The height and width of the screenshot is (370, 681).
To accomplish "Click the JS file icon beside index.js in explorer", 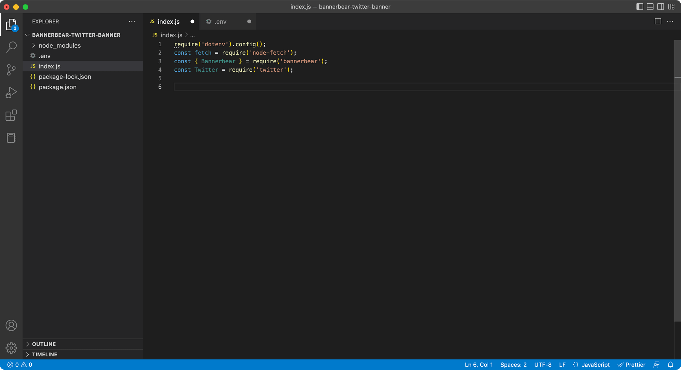I will pos(33,66).
